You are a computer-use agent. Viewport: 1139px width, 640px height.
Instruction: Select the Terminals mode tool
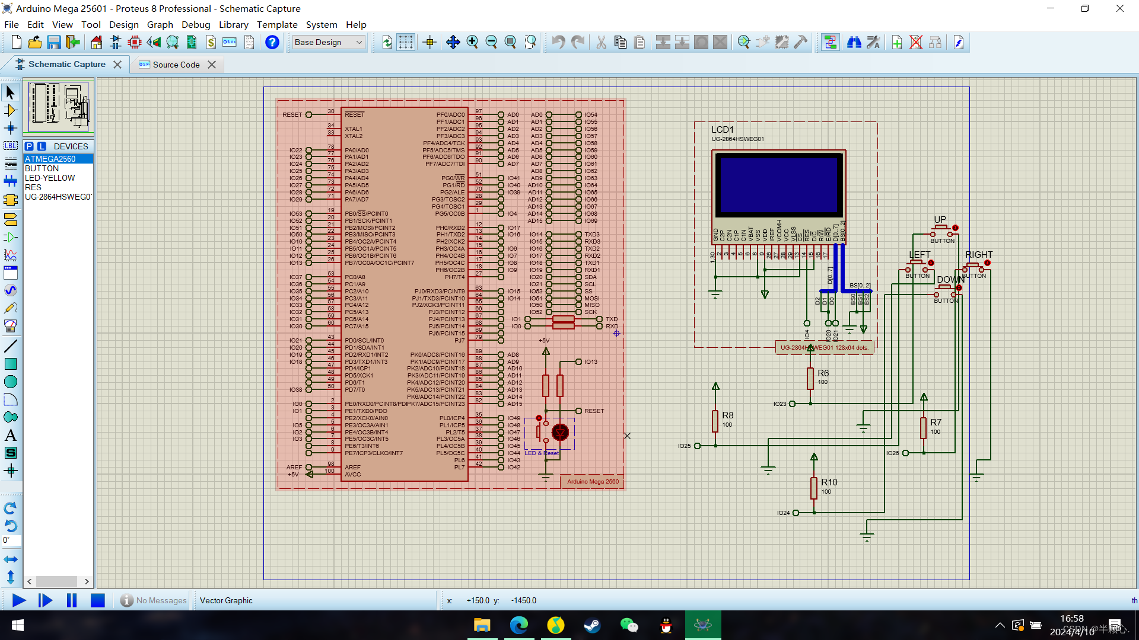coord(11,219)
